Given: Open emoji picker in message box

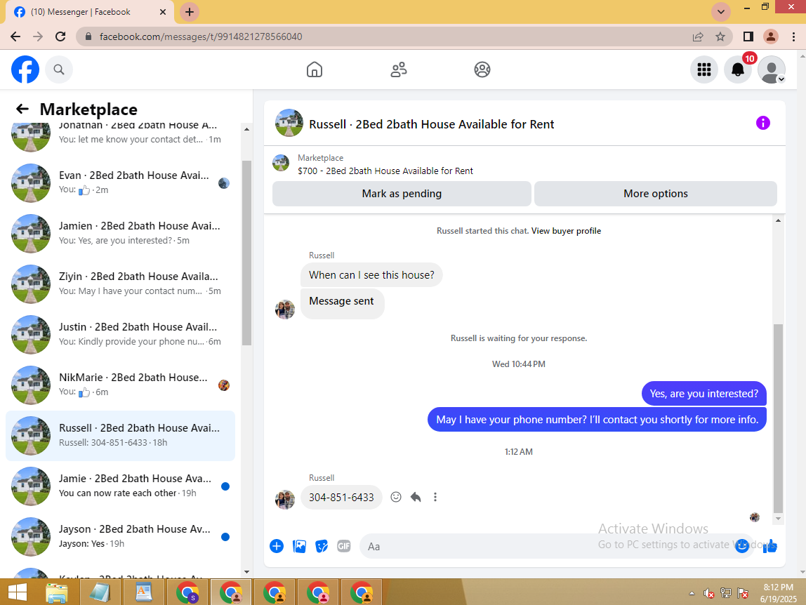Looking at the screenshot, I should pos(741,546).
